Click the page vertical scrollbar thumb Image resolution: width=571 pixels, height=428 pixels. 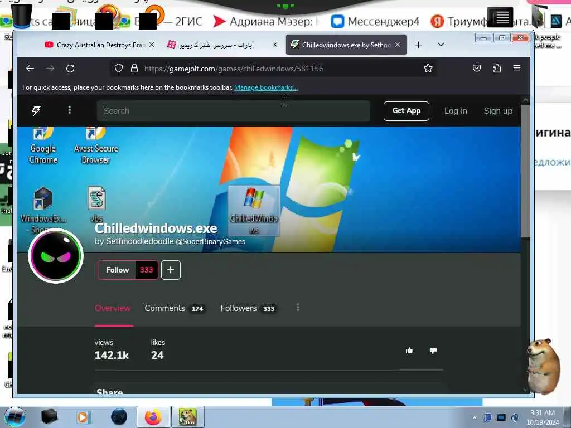[x=525, y=171]
